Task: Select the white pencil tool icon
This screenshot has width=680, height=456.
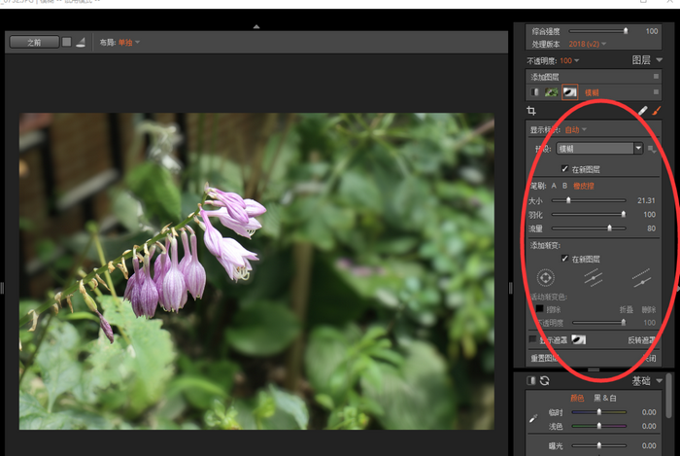Action: tap(642, 112)
